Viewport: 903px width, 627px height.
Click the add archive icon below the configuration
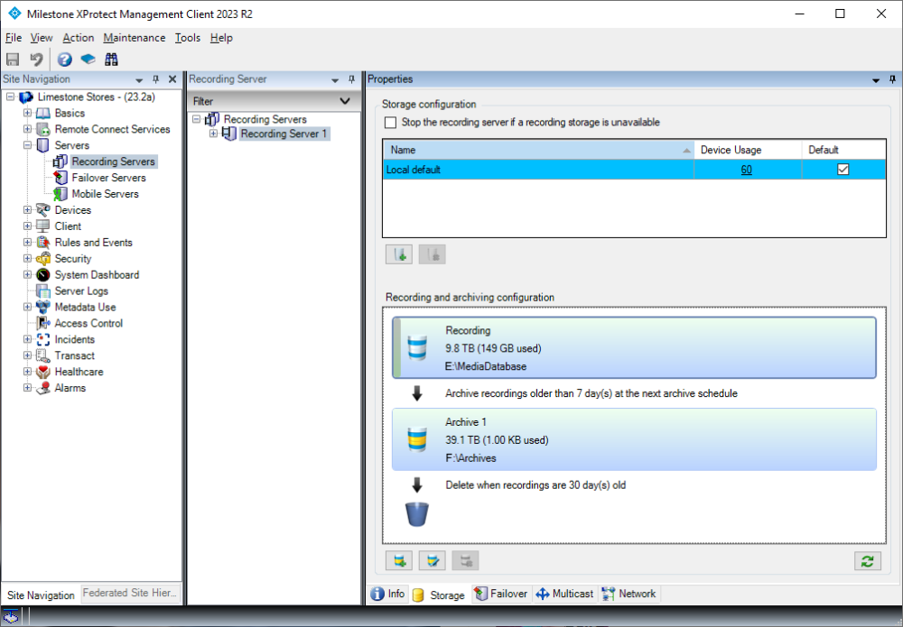pyautogui.click(x=399, y=560)
